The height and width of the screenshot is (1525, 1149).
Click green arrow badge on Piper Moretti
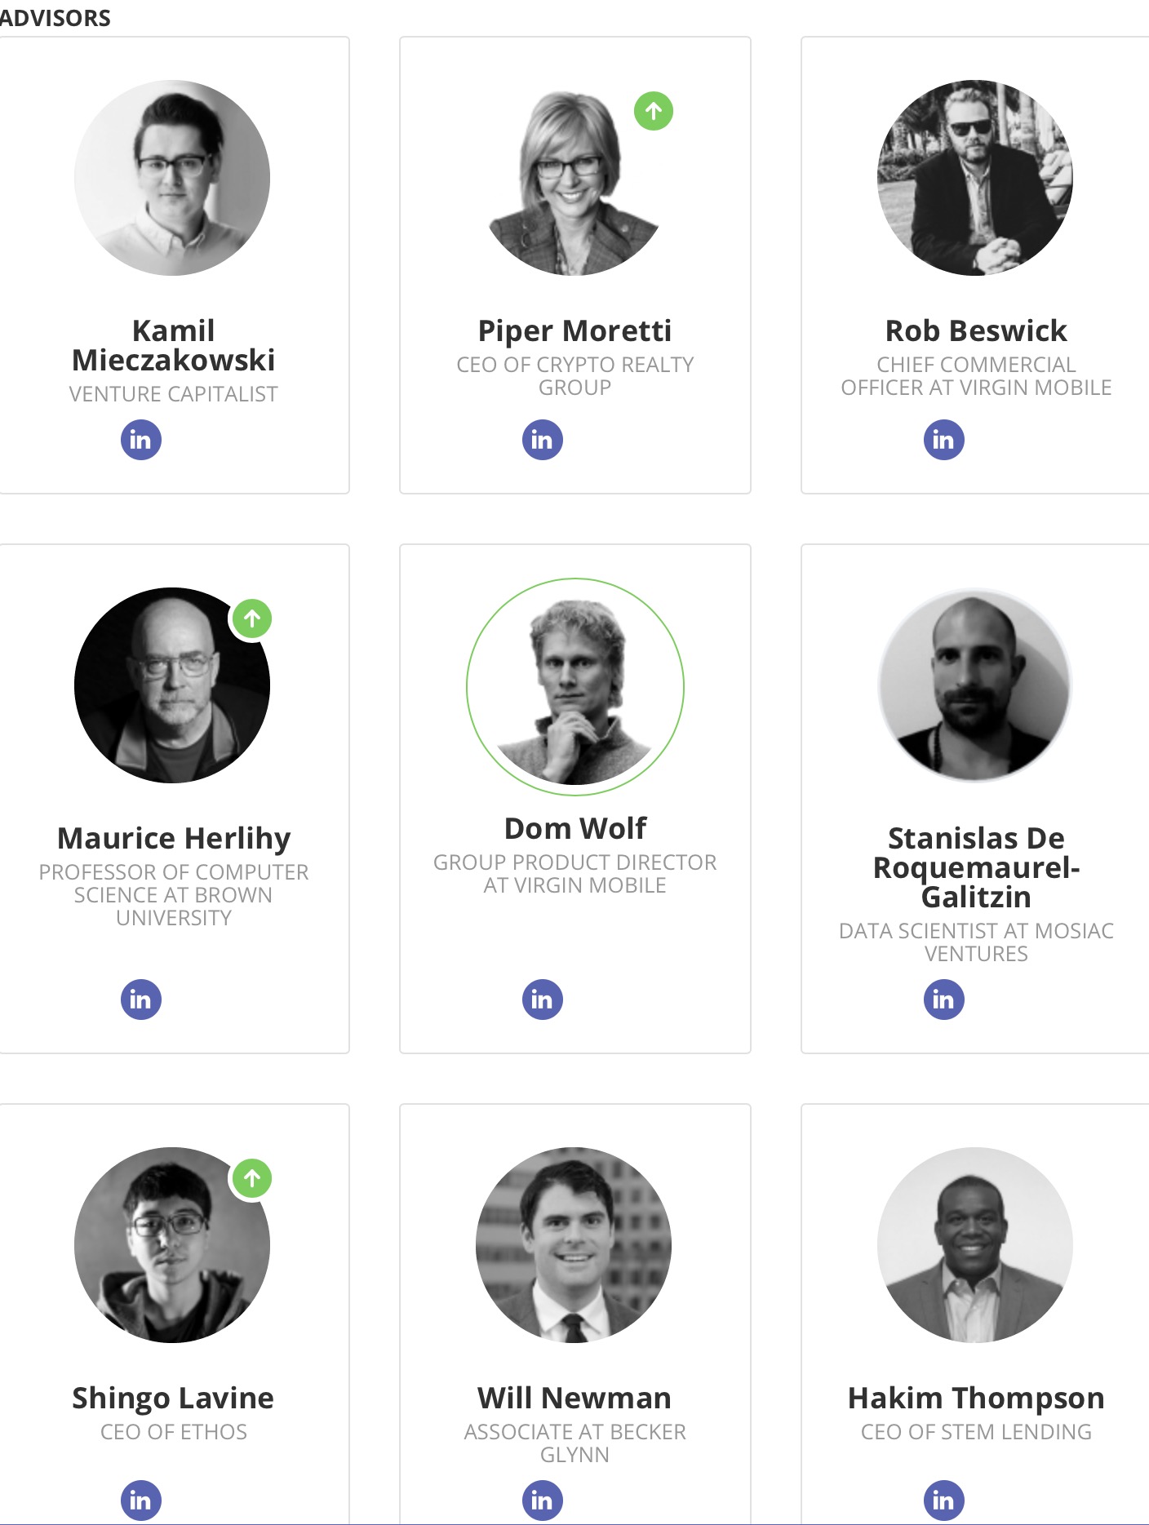654,111
